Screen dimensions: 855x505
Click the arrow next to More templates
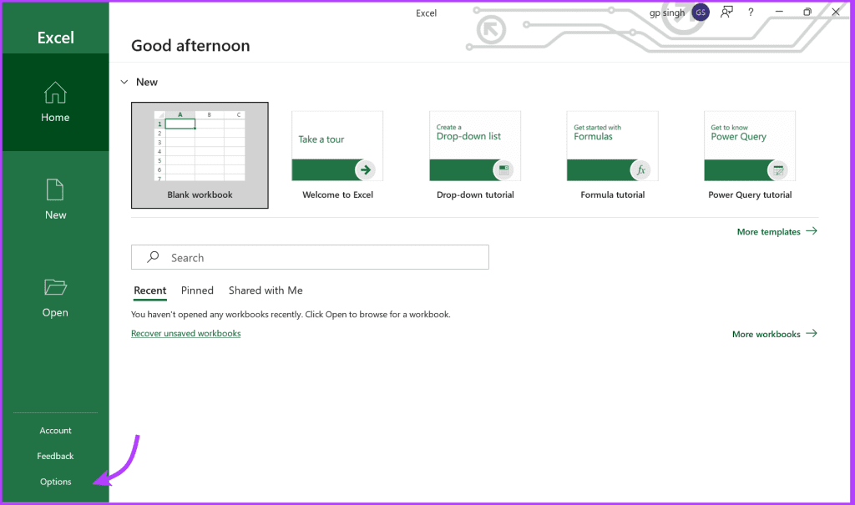[812, 231]
